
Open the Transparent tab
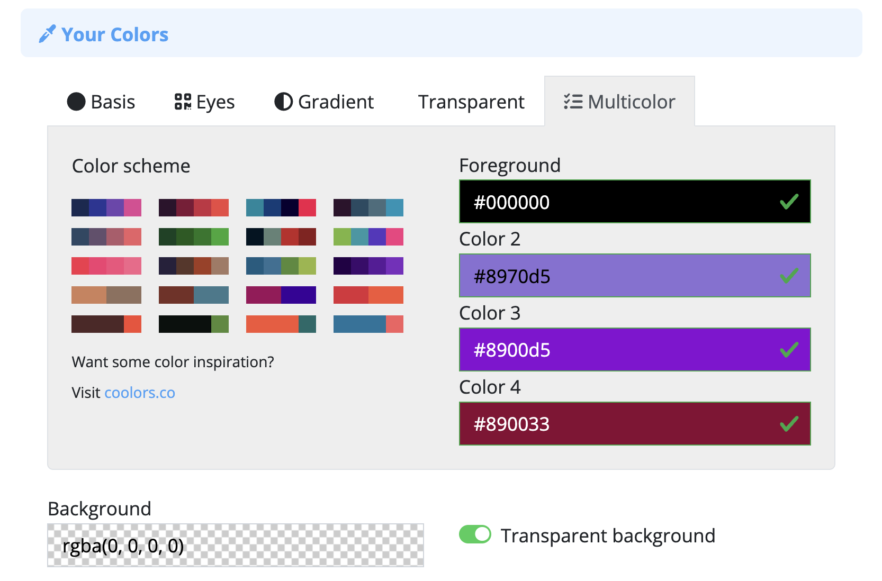click(x=471, y=102)
